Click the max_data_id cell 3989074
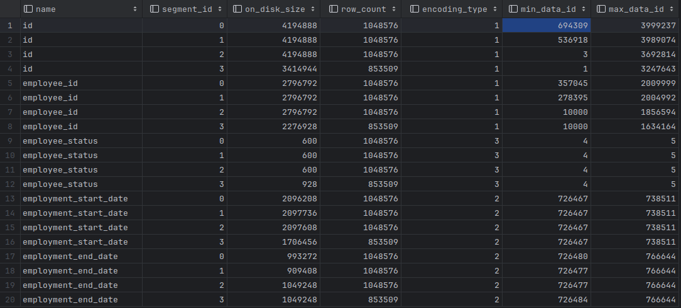The height and width of the screenshot is (308, 681). tap(636, 40)
